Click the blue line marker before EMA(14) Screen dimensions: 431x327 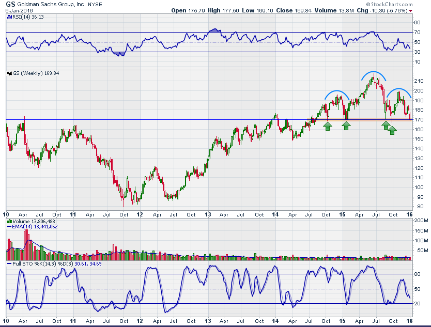[x=9, y=227]
